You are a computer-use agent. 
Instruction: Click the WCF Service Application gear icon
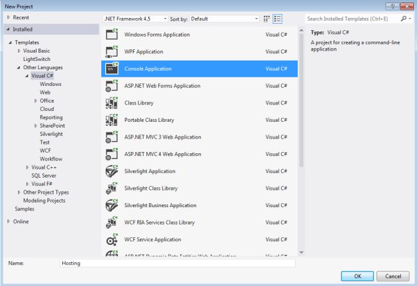[x=112, y=239]
